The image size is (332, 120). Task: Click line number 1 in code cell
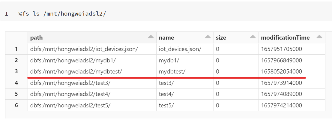(7, 14)
